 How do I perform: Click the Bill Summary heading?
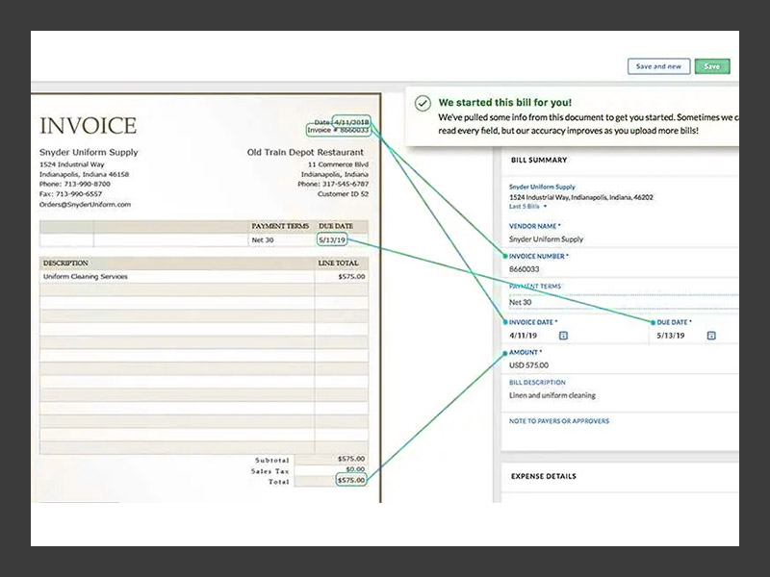pyautogui.click(x=539, y=160)
